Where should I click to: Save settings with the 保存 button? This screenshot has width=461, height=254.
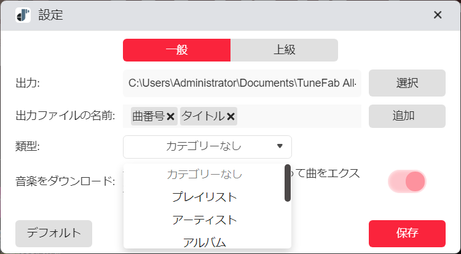tap(406, 233)
